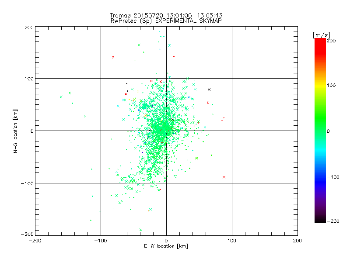Click the y-axis "-100" tick label
The width and height of the screenshot is (350, 262).
[27, 183]
